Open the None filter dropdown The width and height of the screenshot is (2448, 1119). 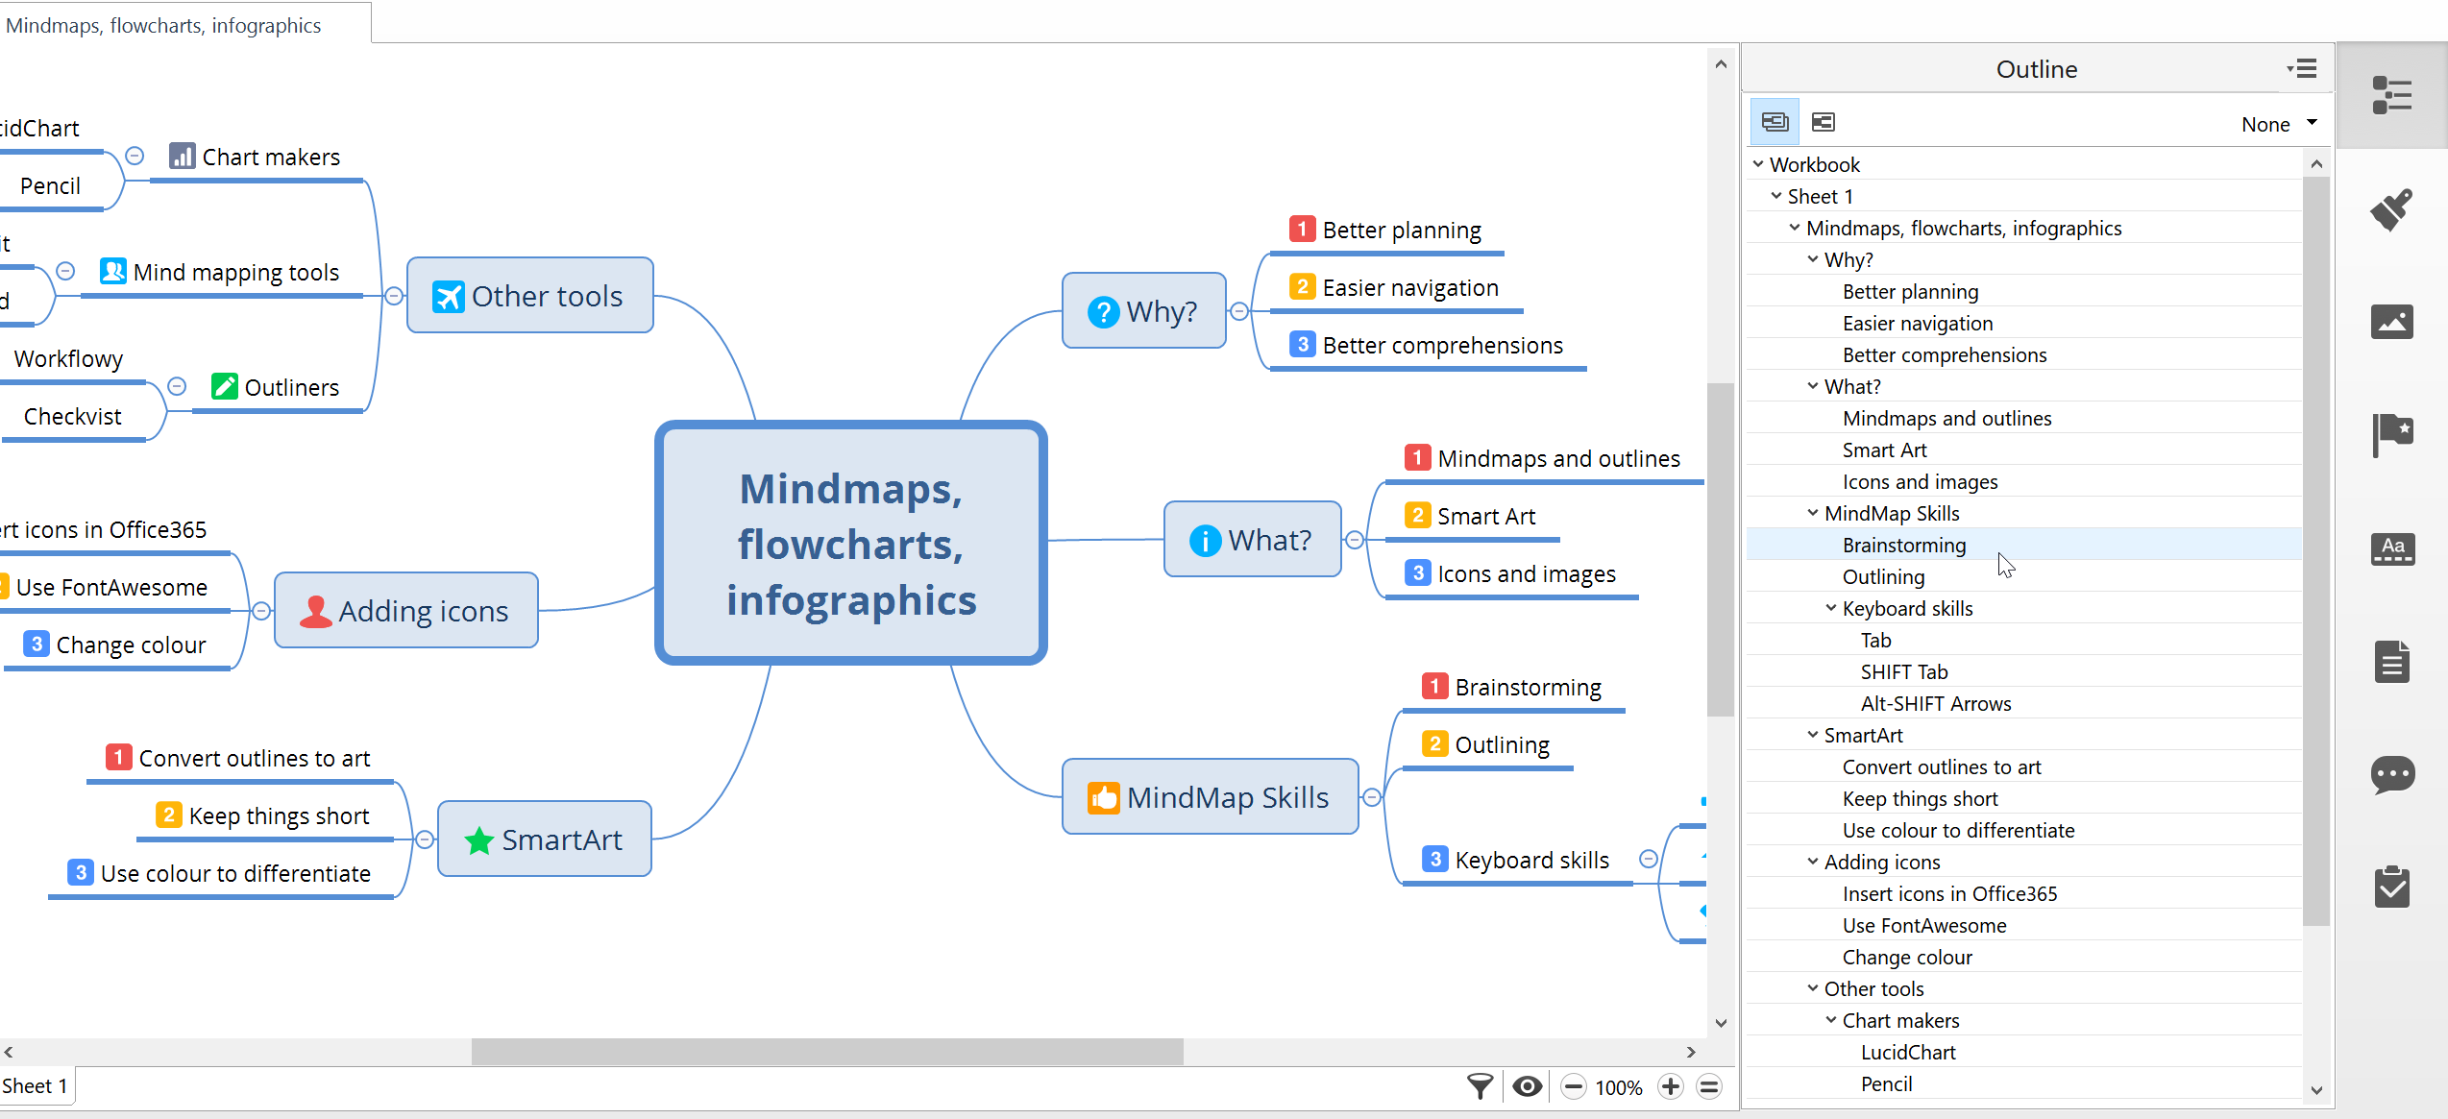[x=2279, y=124]
